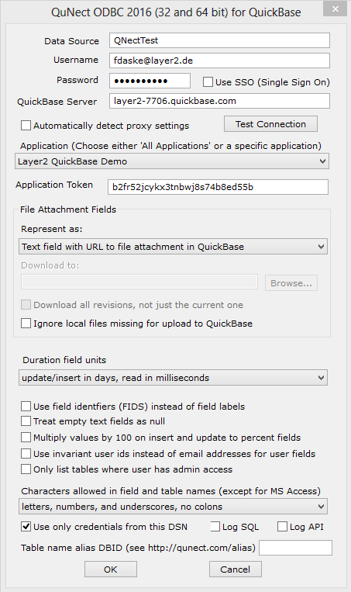Image resolution: width=351 pixels, height=592 pixels.
Task: Enable the Log SQL checkbox
Action: coord(215,527)
